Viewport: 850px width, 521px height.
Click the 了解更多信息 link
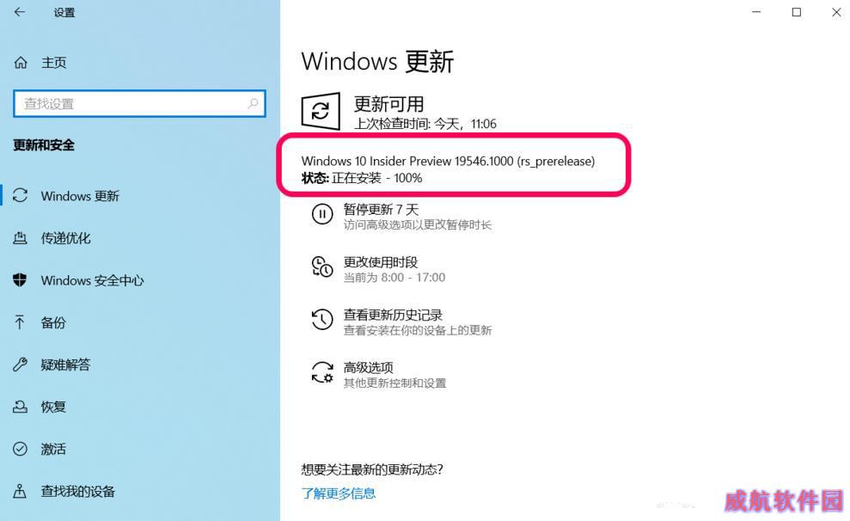coord(339,493)
